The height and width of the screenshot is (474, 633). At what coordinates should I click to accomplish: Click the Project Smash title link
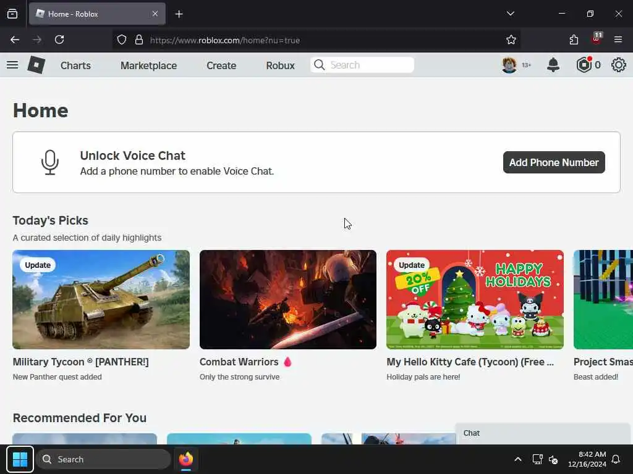click(x=603, y=362)
